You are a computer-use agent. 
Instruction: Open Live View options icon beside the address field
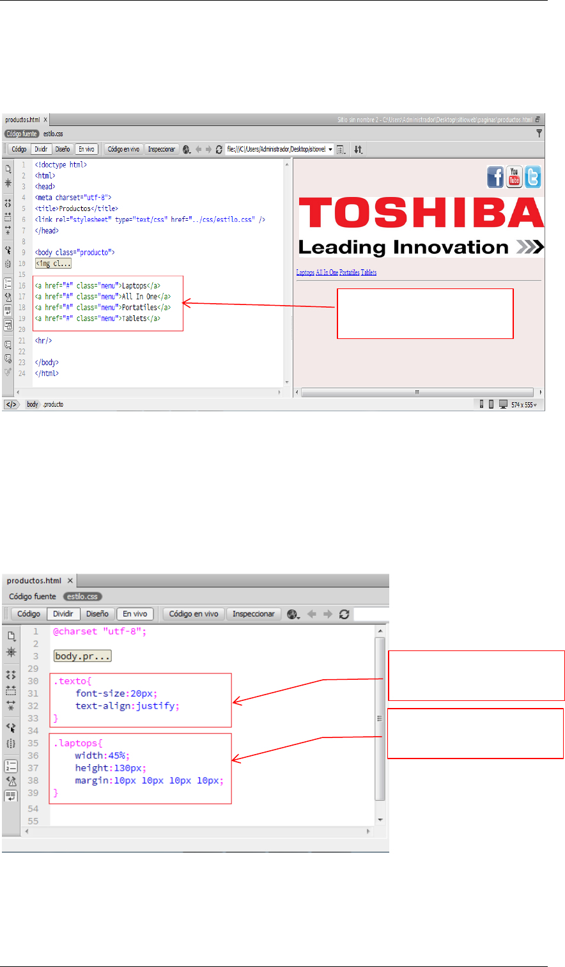[x=341, y=149]
